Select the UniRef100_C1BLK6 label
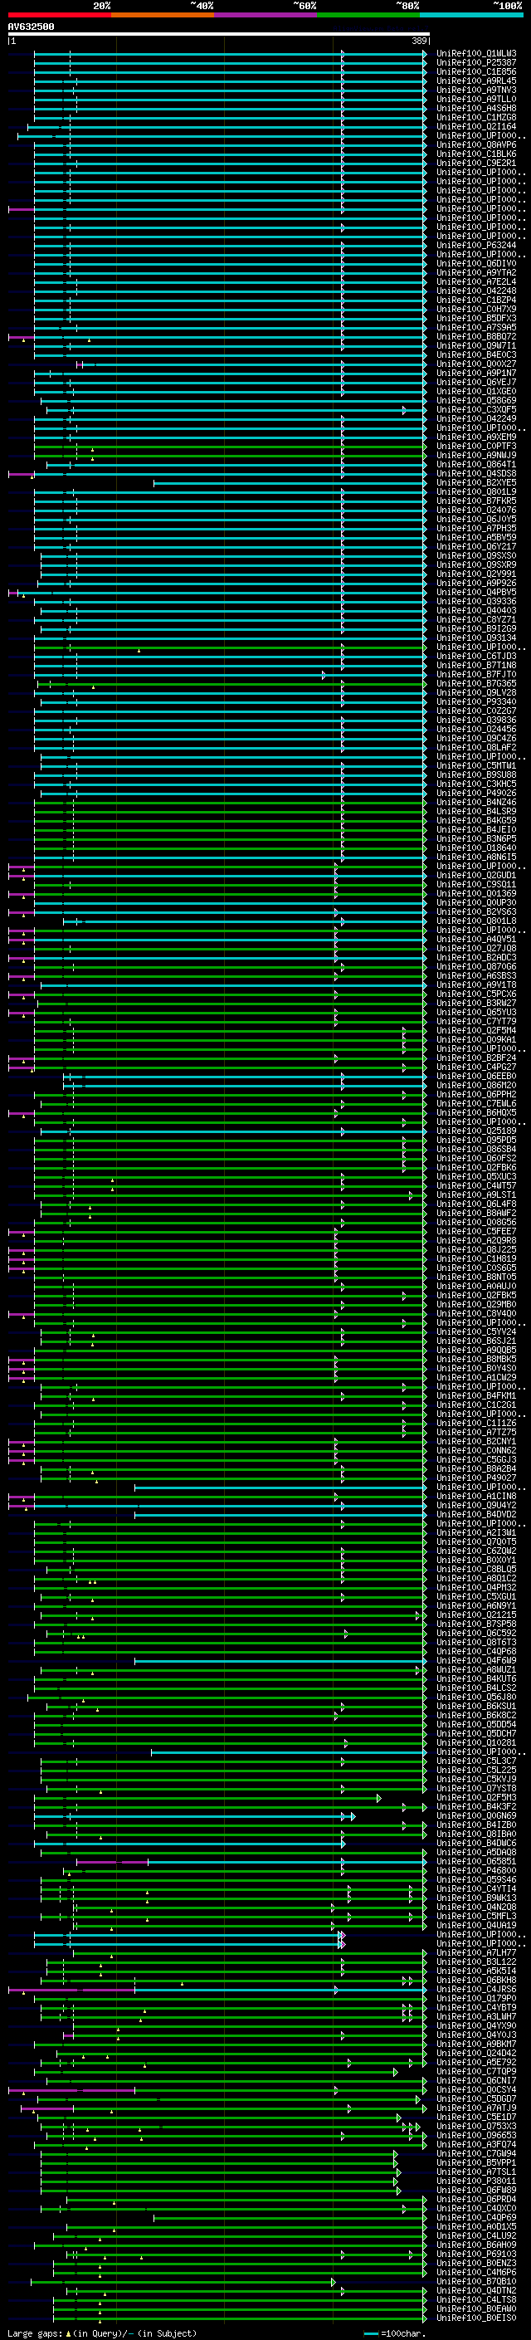531x2340 pixels. pyautogui.click(x=476, y=154)
